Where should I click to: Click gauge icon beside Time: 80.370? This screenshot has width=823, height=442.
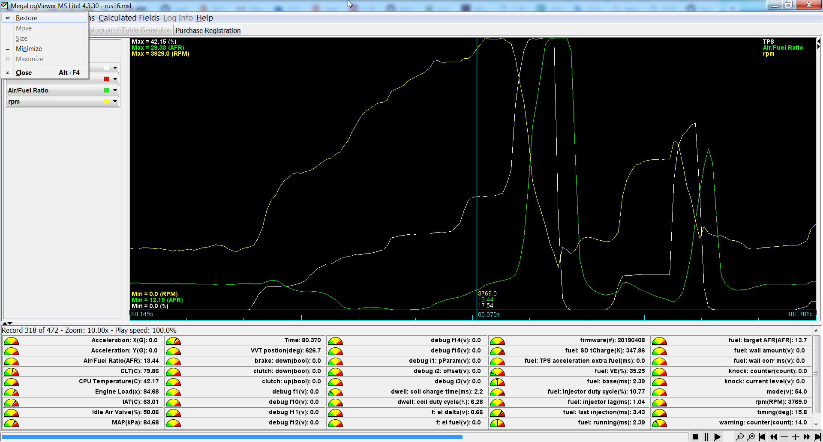173,341
